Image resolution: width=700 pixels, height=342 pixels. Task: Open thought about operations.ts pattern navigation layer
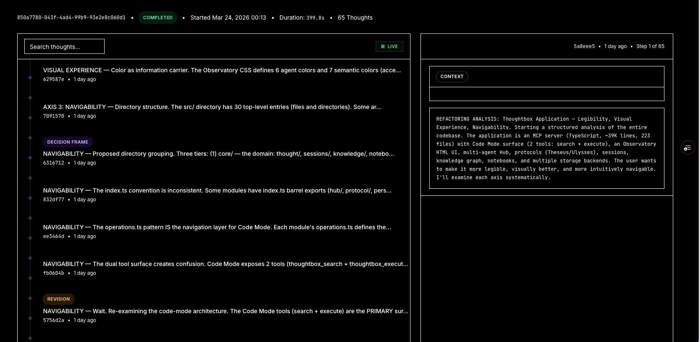tap(217, 227)
